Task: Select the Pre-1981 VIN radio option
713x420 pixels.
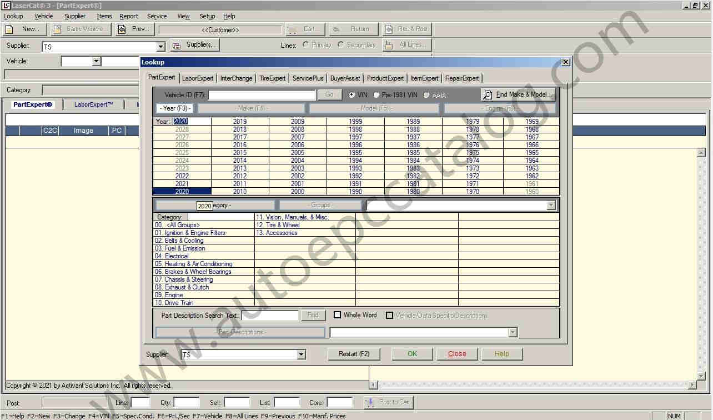Action: pos(376,95)
